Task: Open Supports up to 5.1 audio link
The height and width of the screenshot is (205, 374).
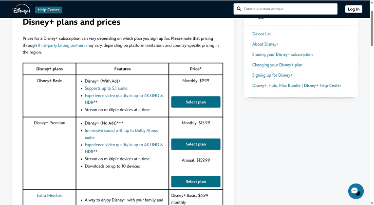Action: pos(106,88)
